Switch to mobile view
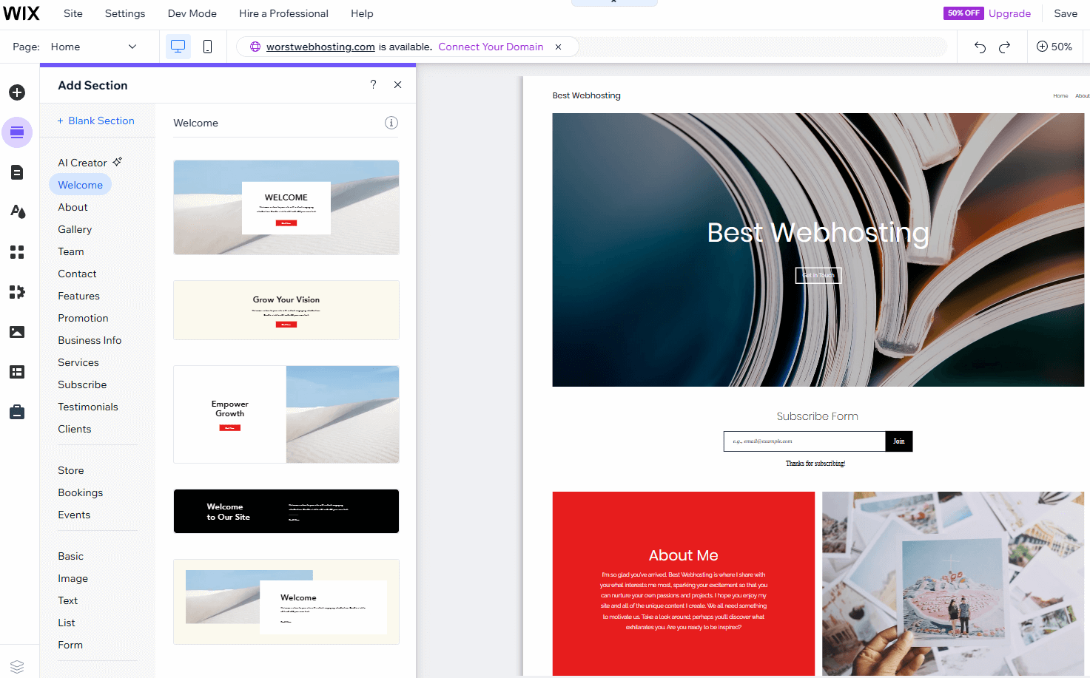Screen dimensions: 1090x678 click(207, 47)
